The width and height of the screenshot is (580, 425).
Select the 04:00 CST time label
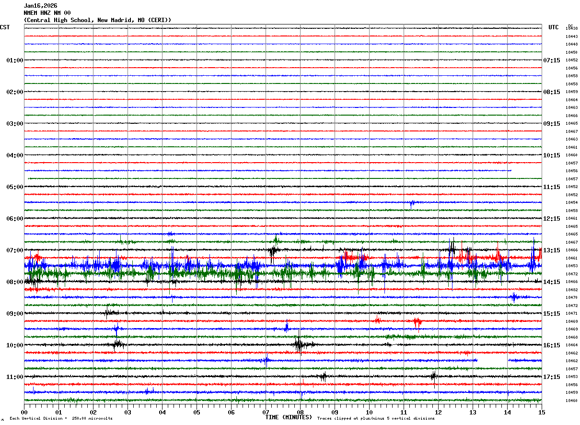coord(15,155)
